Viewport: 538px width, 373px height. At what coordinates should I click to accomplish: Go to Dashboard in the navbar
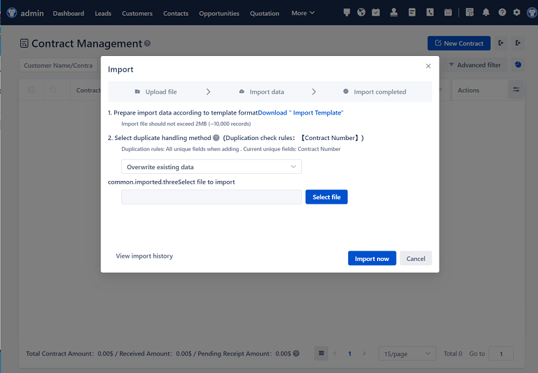pyautogui.click(x=68, y=14)
